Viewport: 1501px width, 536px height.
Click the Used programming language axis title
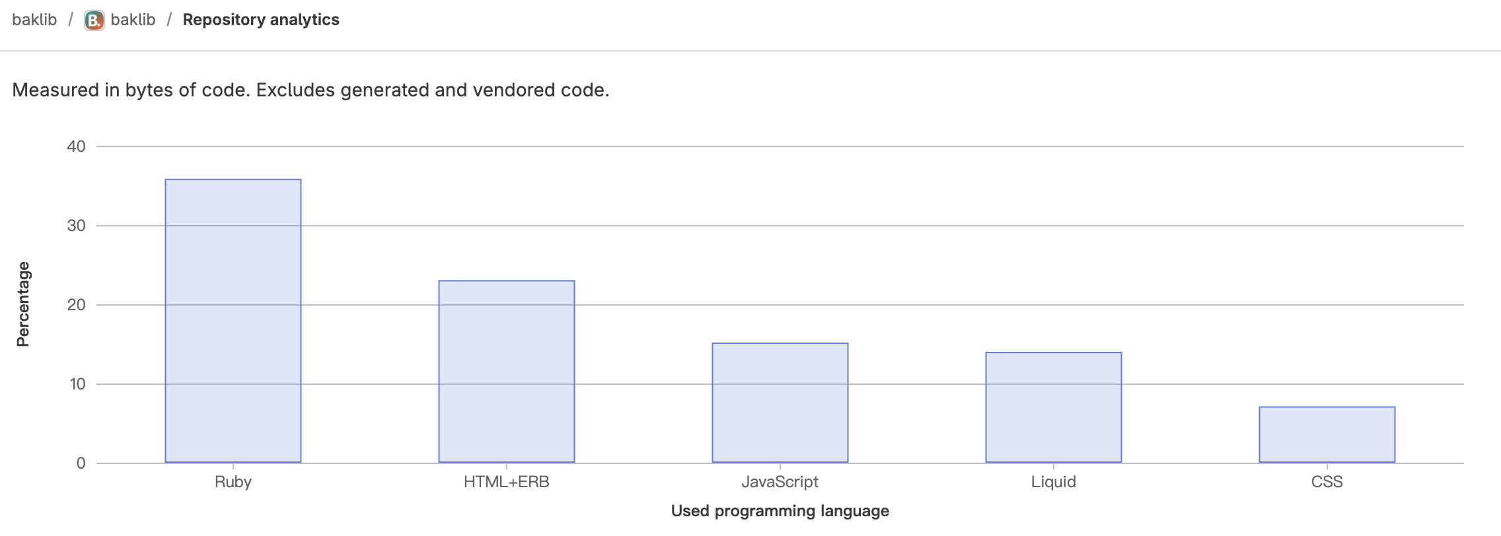coord(780,511)
